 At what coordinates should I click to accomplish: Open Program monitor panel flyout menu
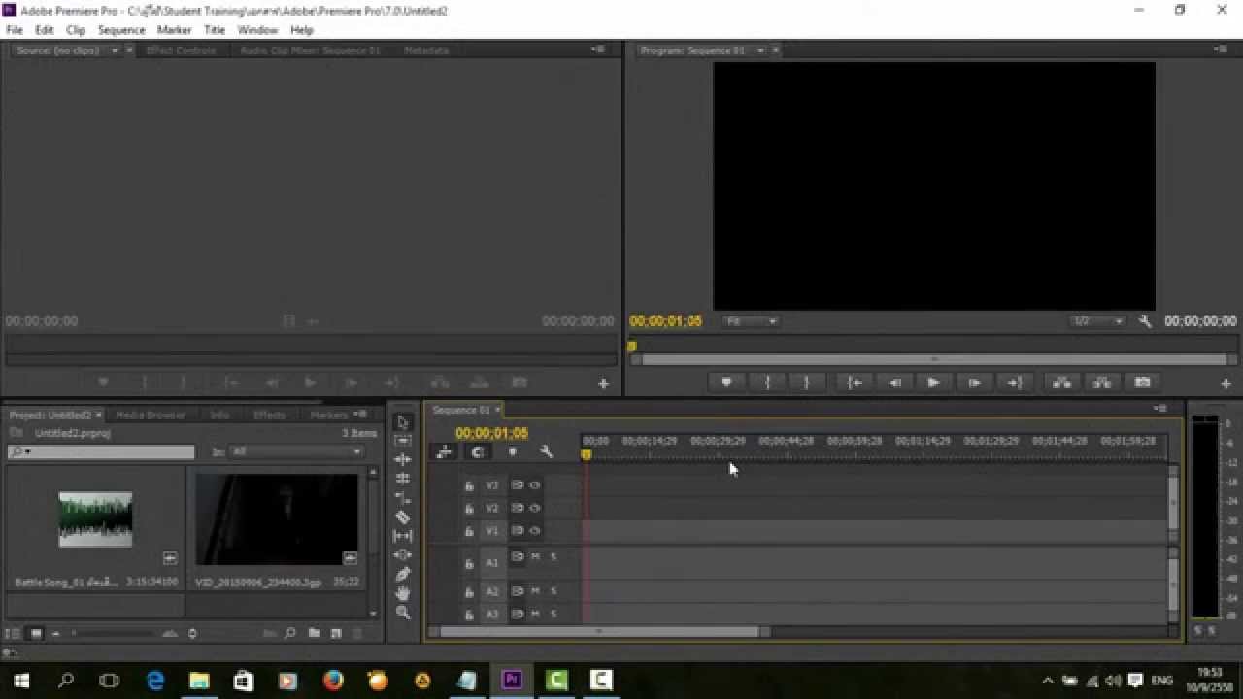click(1220, 50)
